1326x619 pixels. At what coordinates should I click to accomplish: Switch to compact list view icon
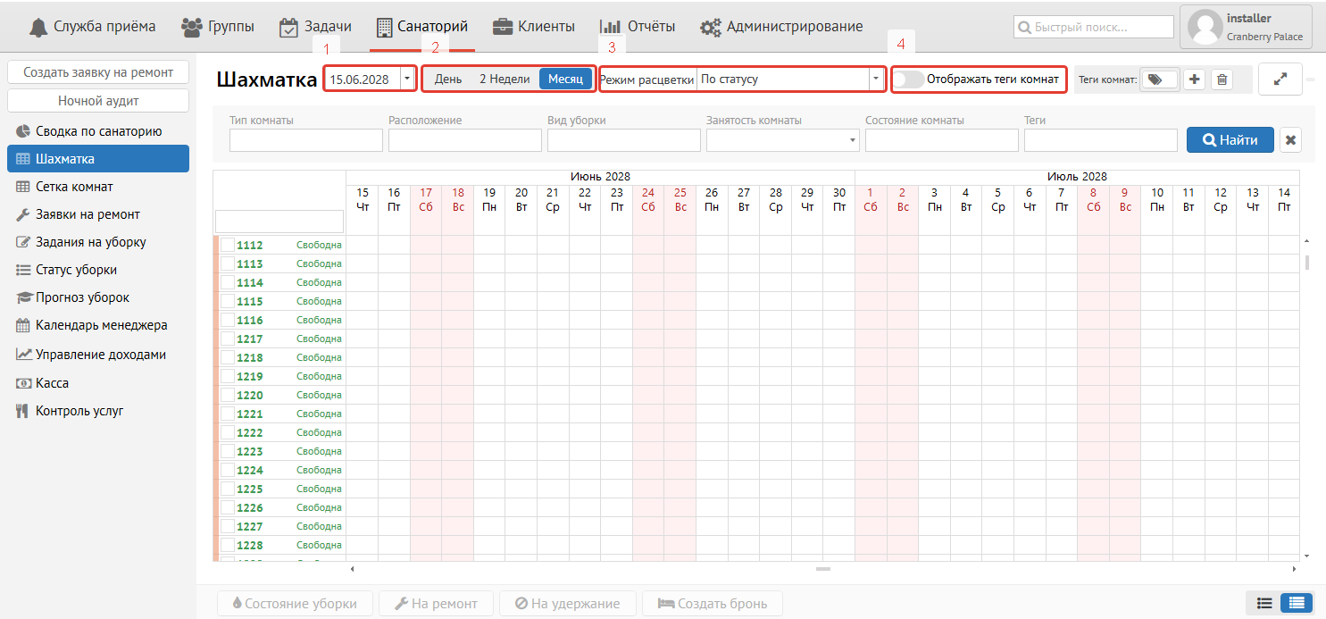coord(1264,603)
